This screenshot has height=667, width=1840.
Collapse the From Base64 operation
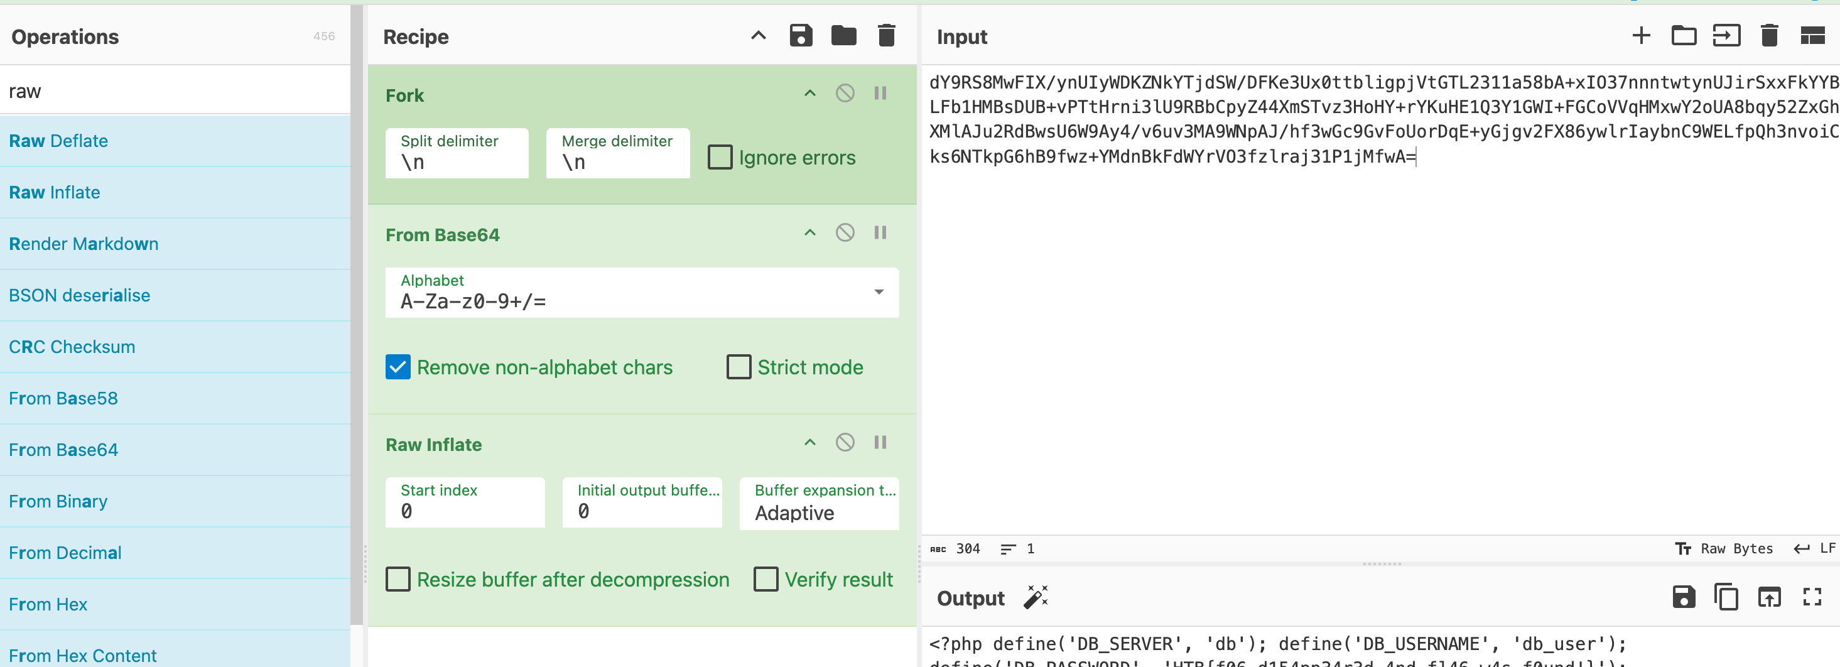(x=810, y=233)
